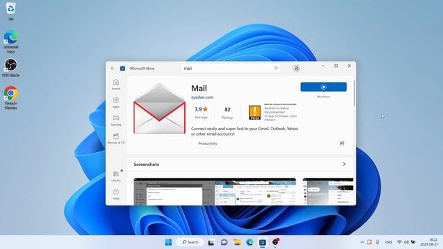
Task: Open Microsoft Edge on the taskbar
Action: (250, 242)
